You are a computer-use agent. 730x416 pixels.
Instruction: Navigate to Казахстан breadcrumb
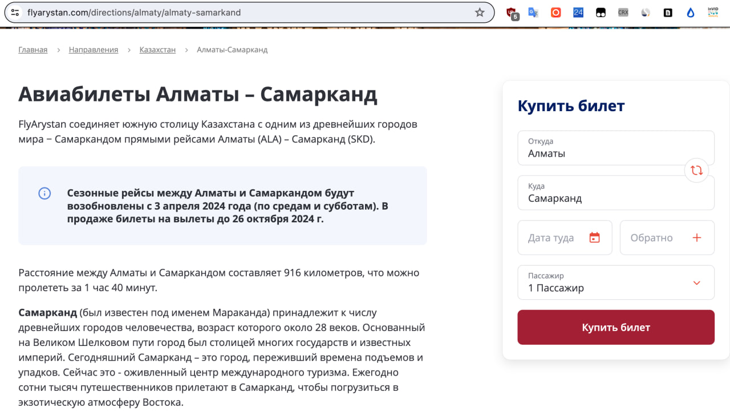[x=157, y=50]
